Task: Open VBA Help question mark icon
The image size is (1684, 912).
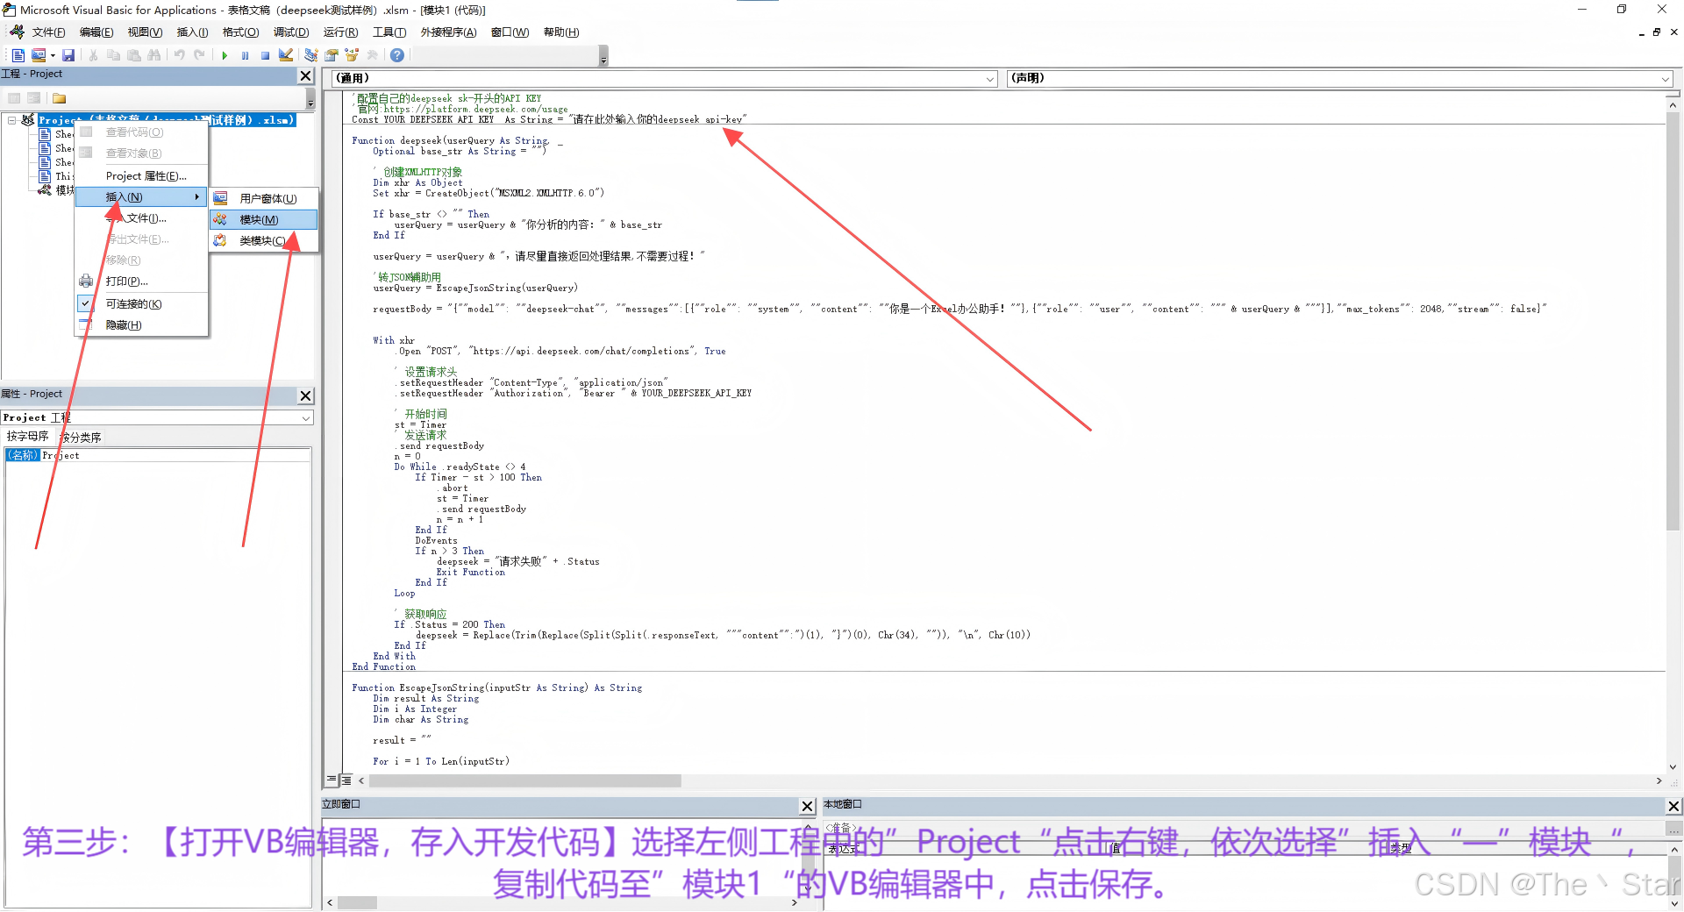Action: 397,55
